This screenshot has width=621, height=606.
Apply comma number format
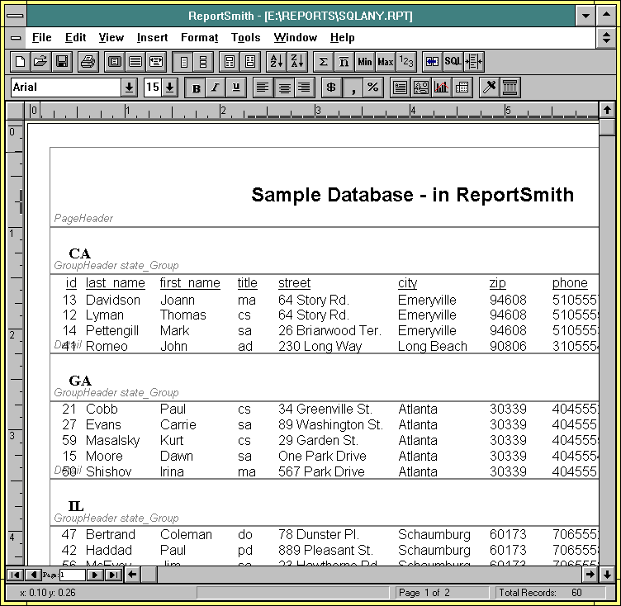tap(353, 88)
